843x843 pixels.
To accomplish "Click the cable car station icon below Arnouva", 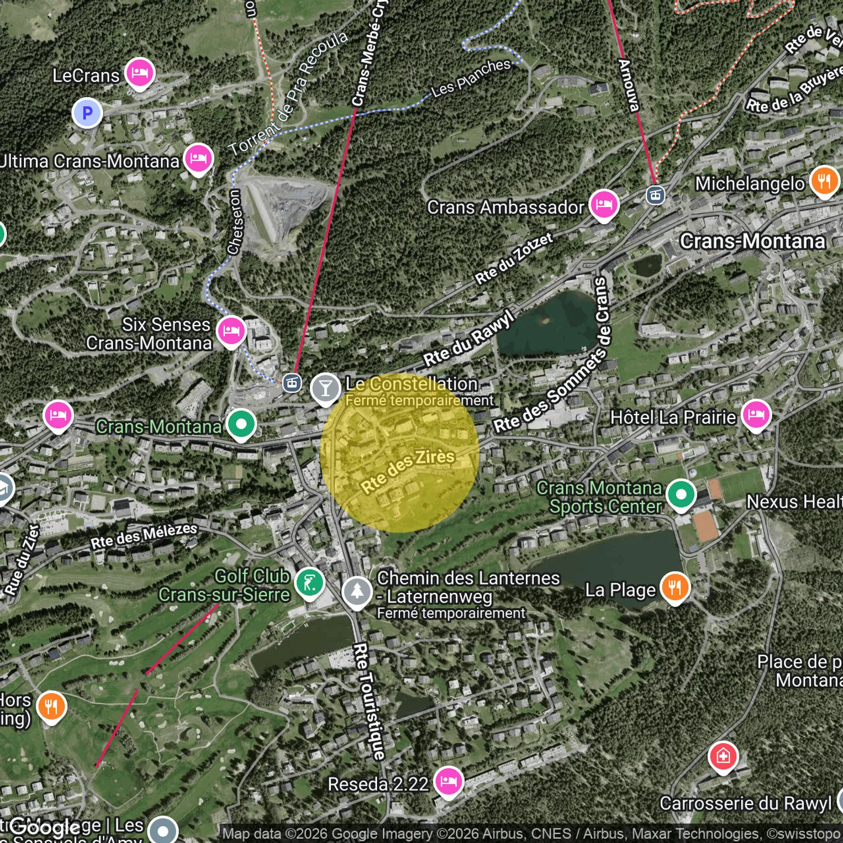I will point(655,195).
